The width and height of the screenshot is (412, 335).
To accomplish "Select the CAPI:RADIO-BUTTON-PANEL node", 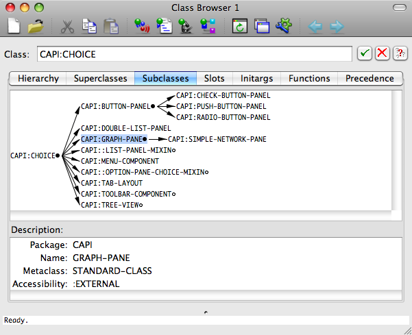I will pyautogui.click(x=223, y=117).
